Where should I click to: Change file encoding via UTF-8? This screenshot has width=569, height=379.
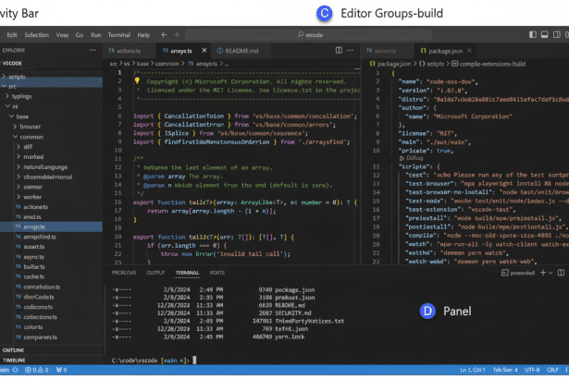point(532,370)
